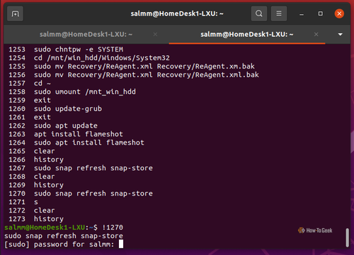Click line 1264 sudo apt install flameshot
The height and width of the screenshot is (255, 354).
[76, 143]
